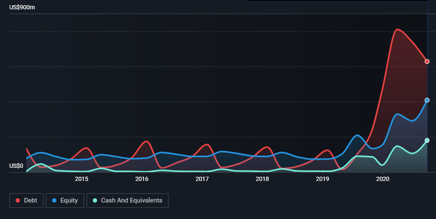436x219 pixels.
Task: Click the 2016 axis label
Action: coord(142,179)
